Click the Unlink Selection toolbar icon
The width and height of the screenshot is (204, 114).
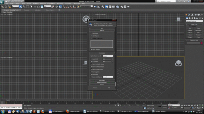point(6,7)
